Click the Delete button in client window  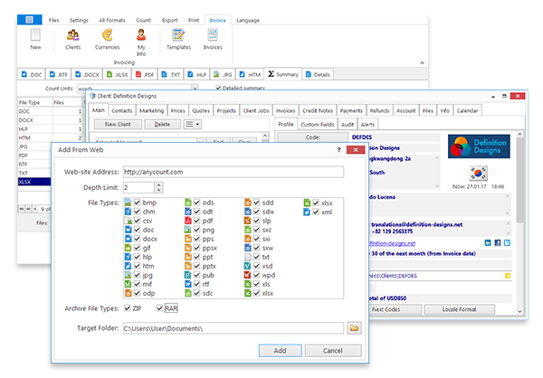[162, 124]
